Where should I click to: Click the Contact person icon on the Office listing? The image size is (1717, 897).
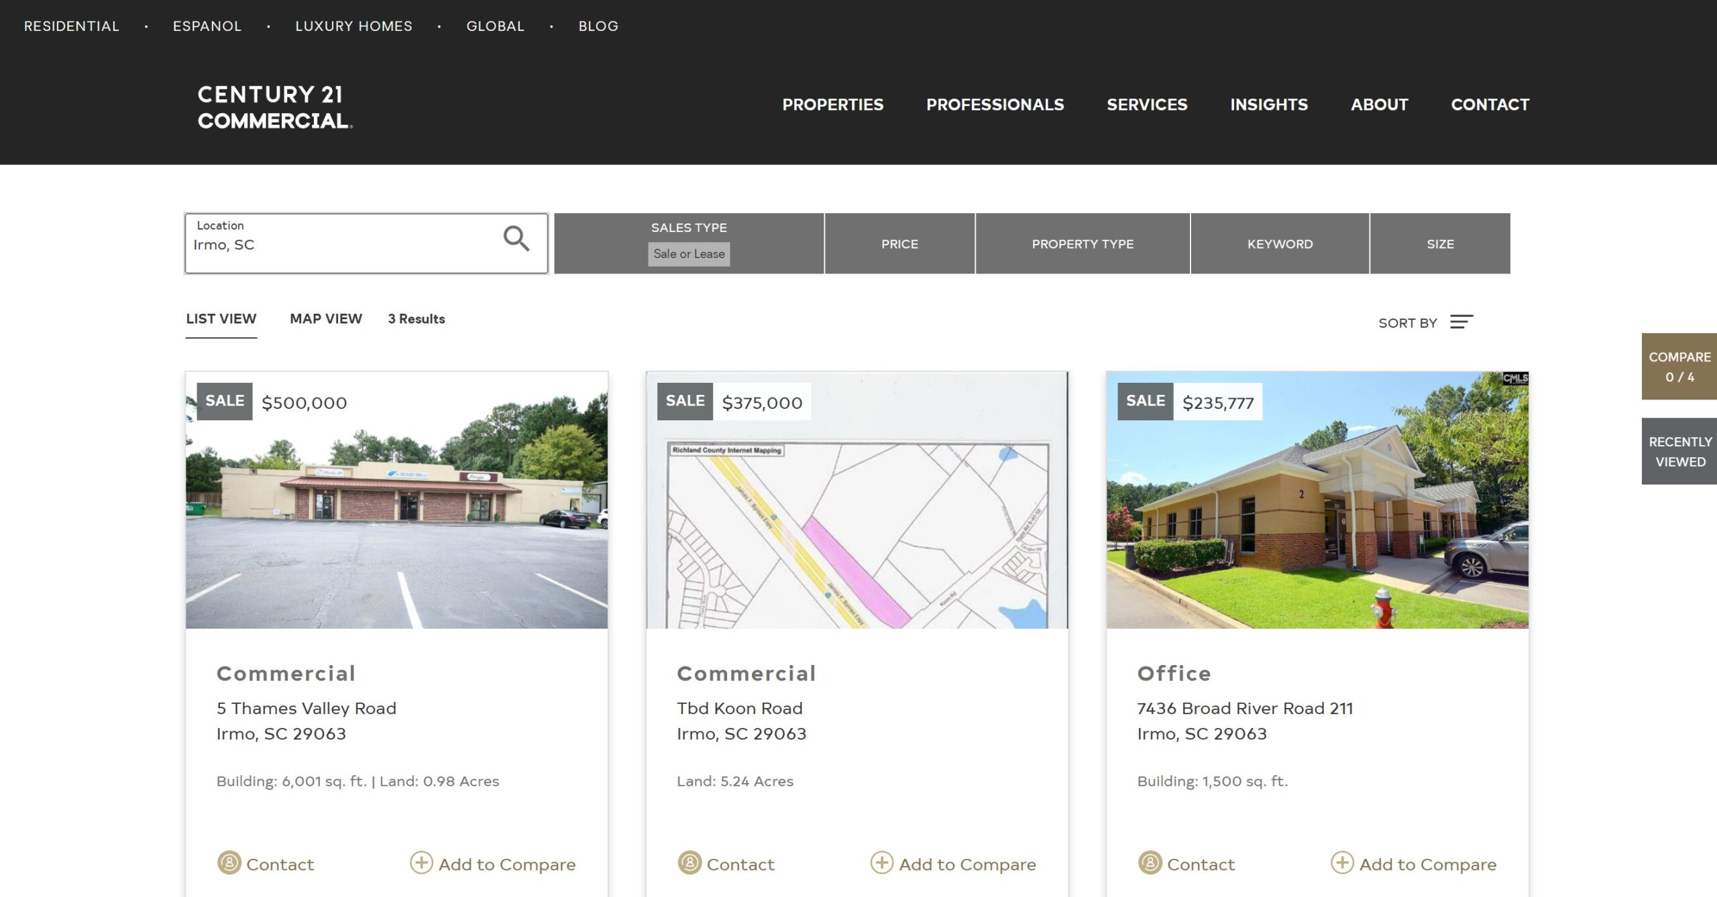[x=1150, y=864]
